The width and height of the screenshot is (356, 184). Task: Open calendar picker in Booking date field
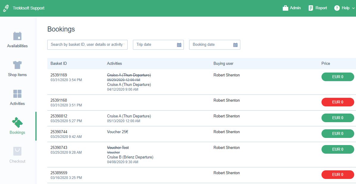pyautogui.click(x=235, y=45)
